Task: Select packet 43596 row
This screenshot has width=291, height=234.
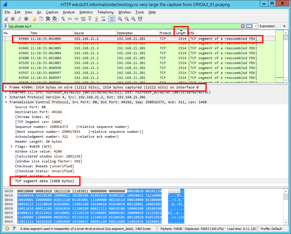Action: click(139, 78)
